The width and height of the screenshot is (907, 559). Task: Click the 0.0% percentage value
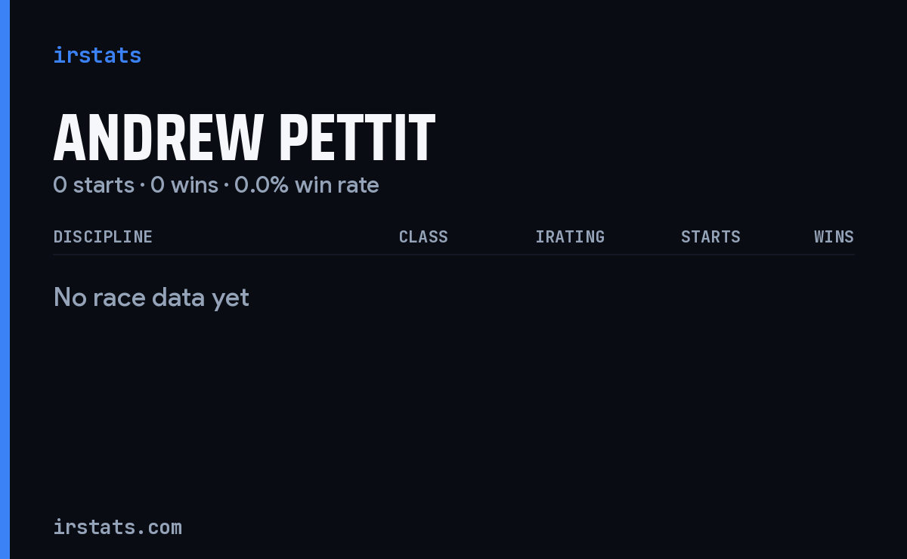click(x=262, y=185)
